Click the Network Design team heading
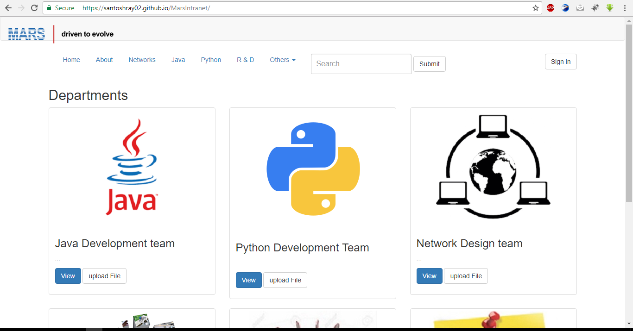633x331 pixels. tap(469, 244)
